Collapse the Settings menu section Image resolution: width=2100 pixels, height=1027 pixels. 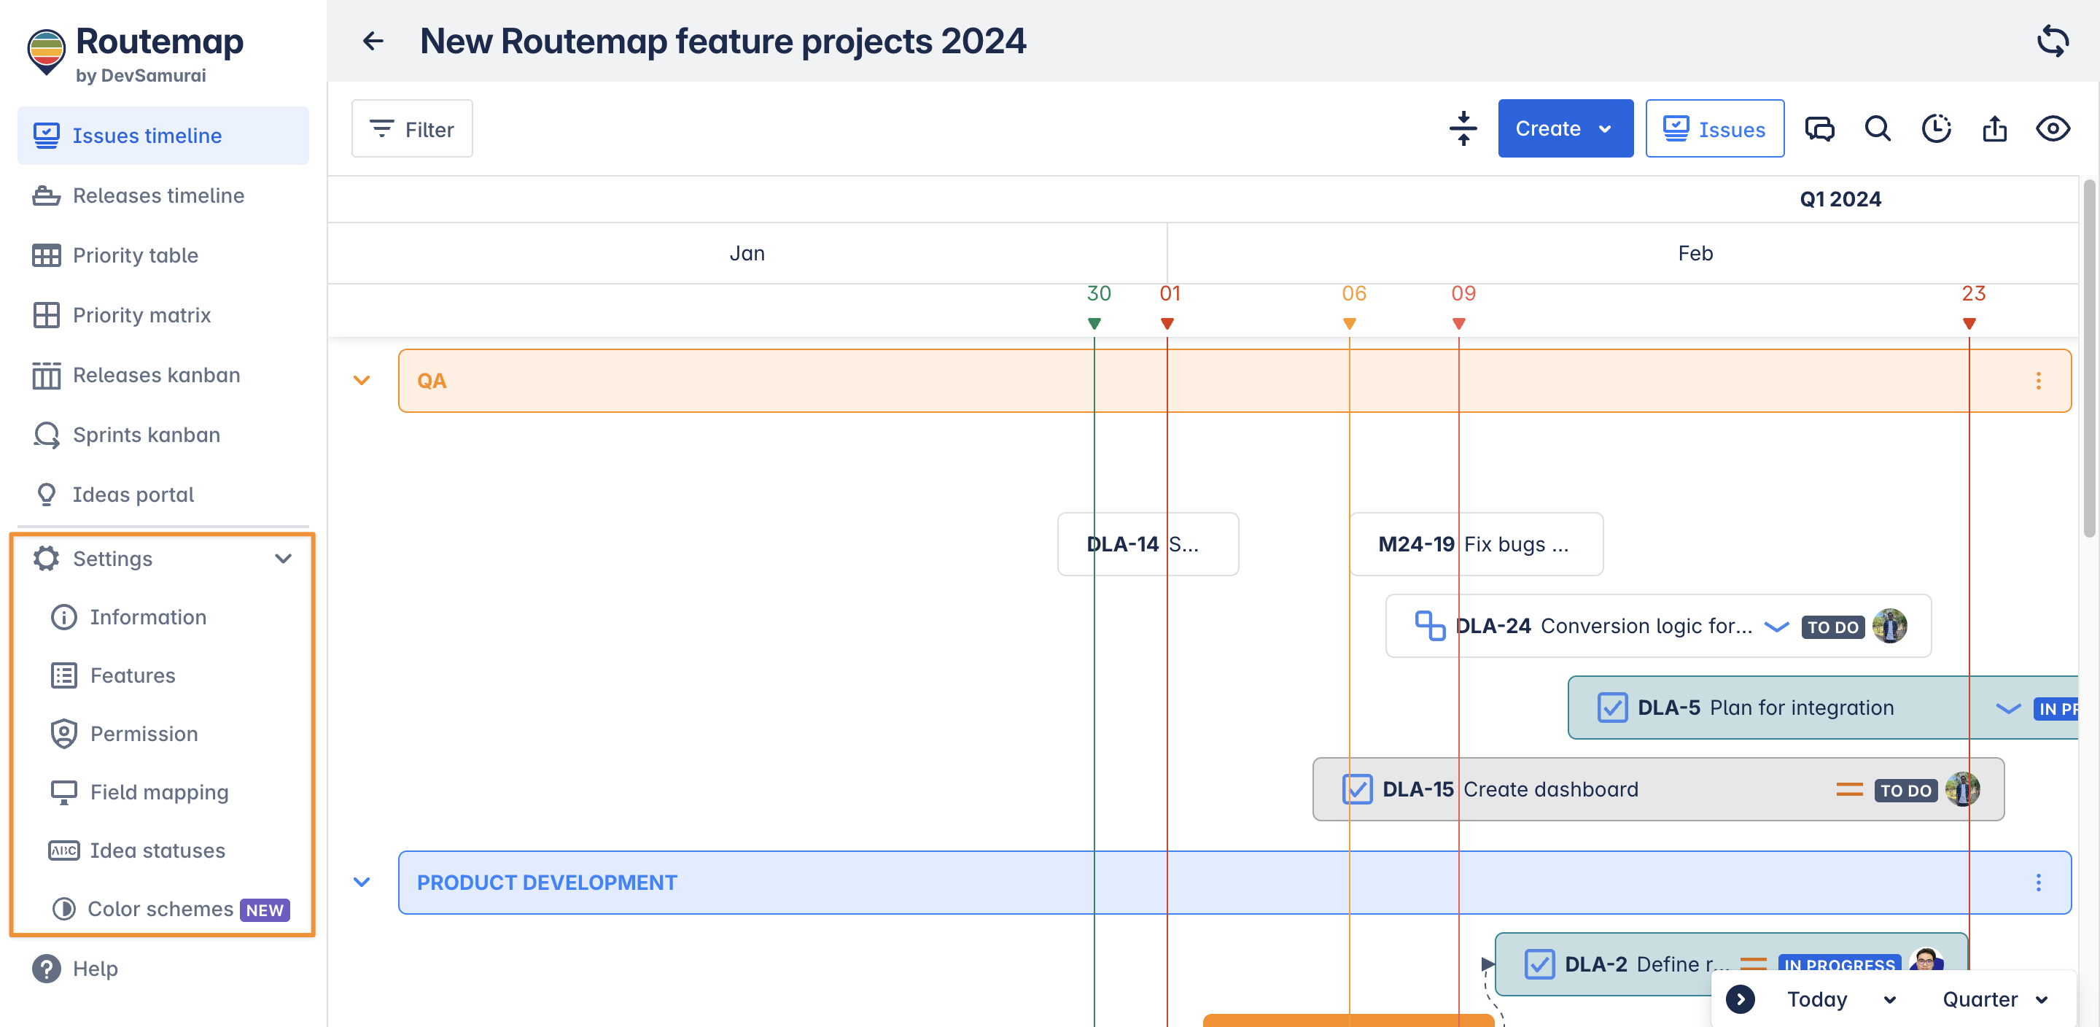coord(283,559)
